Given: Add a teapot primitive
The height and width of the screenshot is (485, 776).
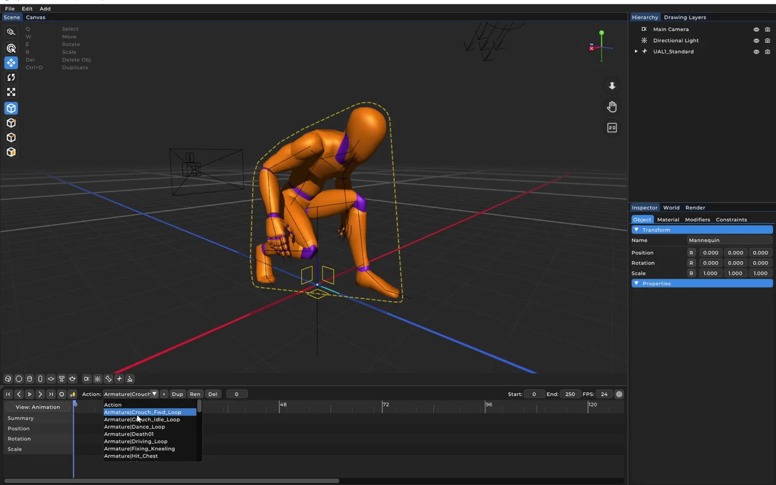Looking at the screenshot, I should [72, 379].
